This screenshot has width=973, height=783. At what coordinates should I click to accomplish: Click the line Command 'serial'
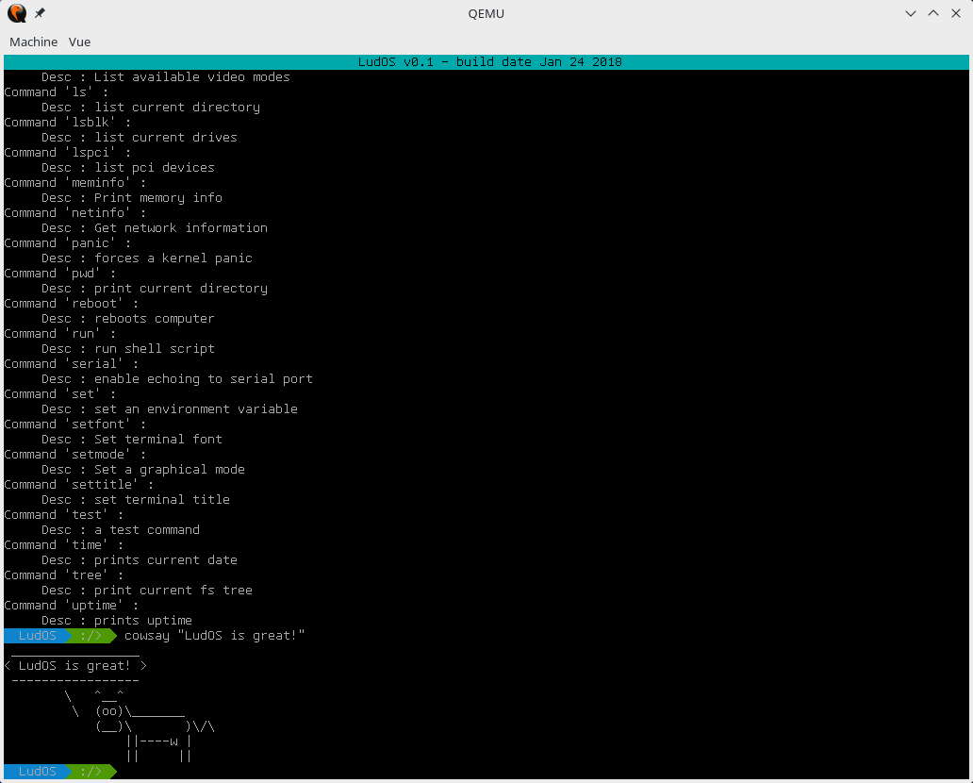72,364
